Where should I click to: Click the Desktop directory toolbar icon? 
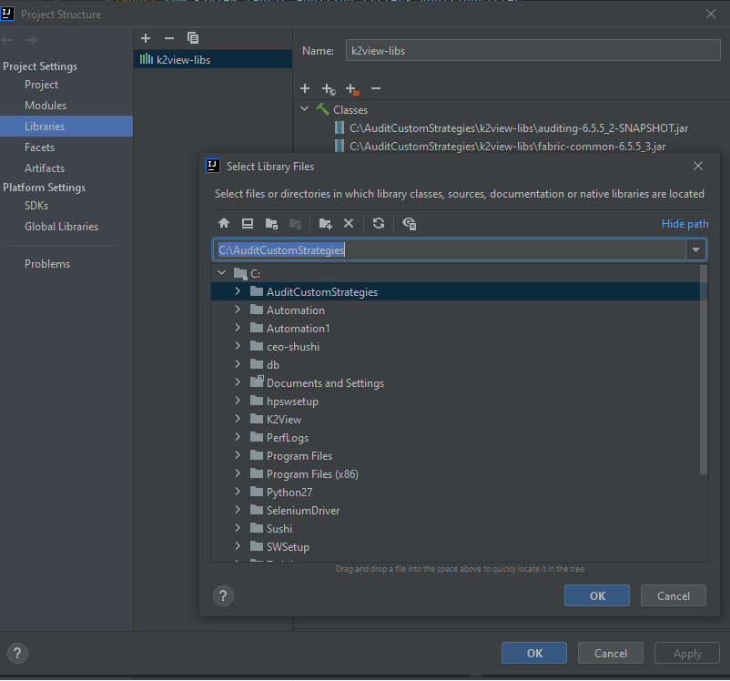pyautogui.click(x=248, y=223)
